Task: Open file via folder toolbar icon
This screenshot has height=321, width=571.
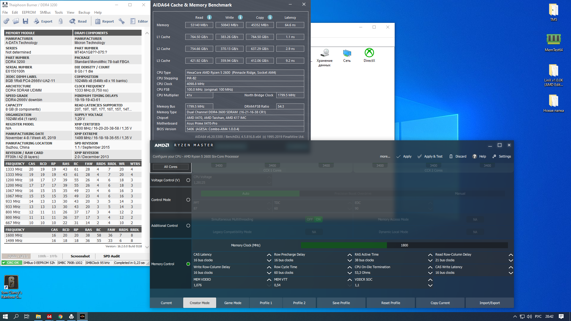Action: point(16,21)
